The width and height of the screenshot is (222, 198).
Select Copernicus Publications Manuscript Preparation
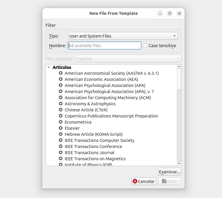111,116
